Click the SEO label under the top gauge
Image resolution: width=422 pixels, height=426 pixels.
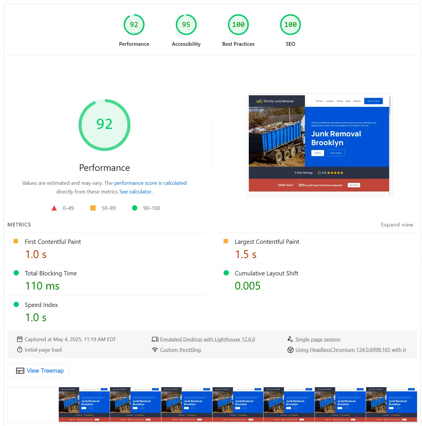click(x=290, y=44)
